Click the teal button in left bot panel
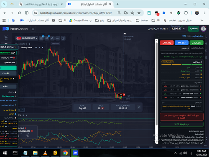Viewport: 209px width, 157px height. pos(8,68)
